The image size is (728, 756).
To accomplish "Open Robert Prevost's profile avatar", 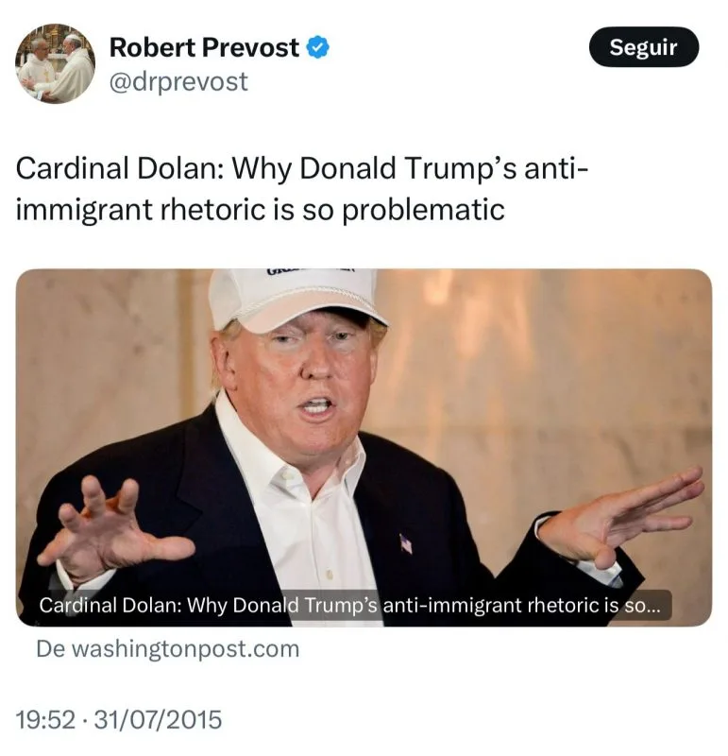I will tap(55, 63).
